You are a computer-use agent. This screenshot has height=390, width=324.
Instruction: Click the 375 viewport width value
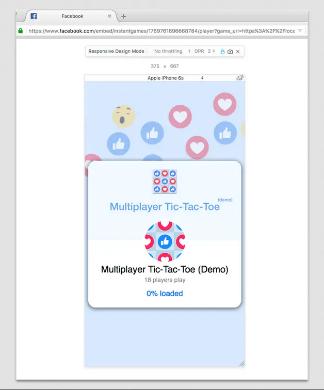tap(155, 66)
